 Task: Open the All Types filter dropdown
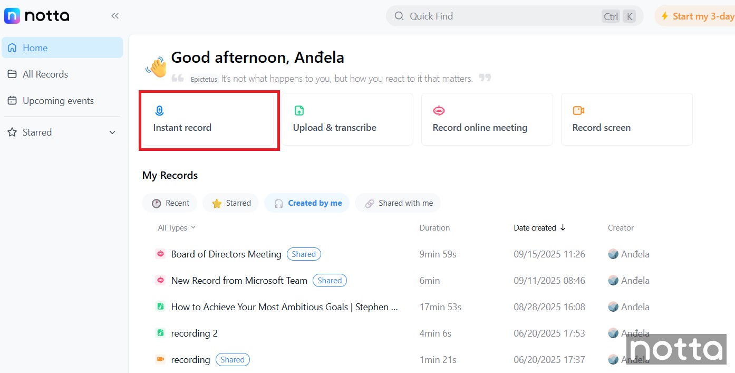[x=177, y=228]
